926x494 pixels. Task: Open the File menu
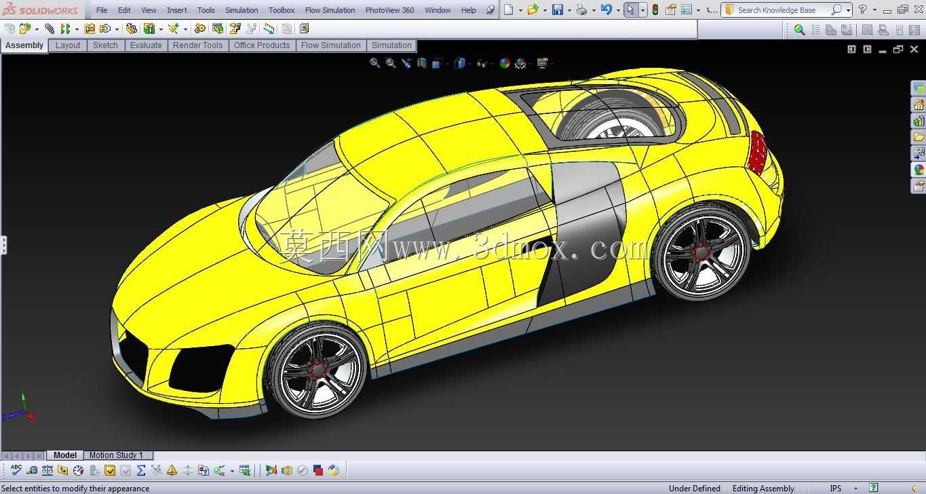[102, 10]
